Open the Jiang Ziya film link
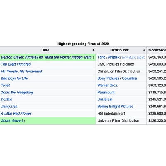The image size is (166, 166). click(x=9, y=107)
